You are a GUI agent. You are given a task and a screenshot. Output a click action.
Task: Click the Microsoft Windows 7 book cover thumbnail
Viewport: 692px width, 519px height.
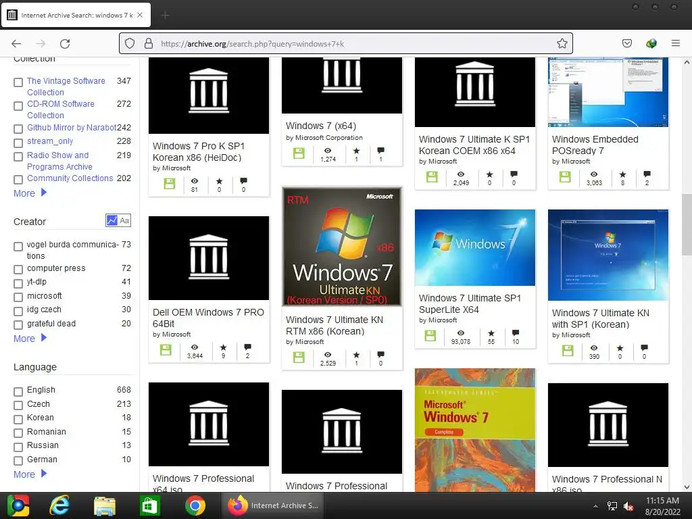point(475,430)
